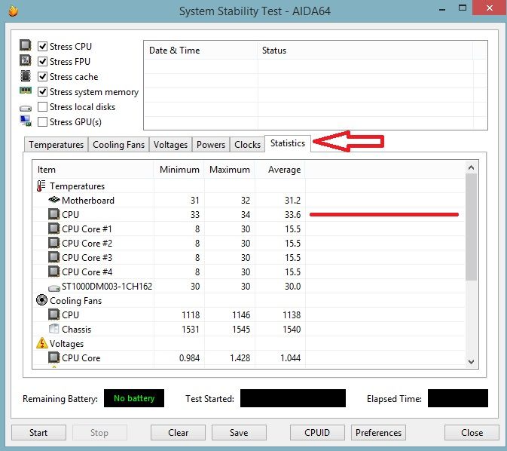
Task: Open the CPUID button
Action: tap(317, 433)
